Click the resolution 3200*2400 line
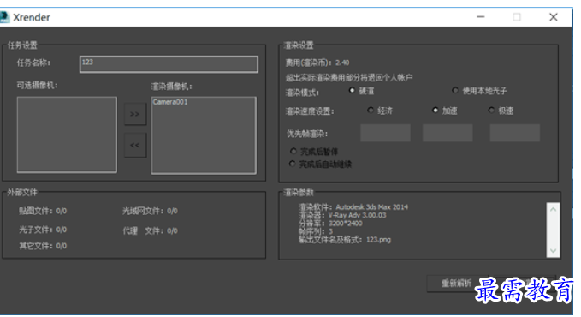581x317 pixels. pos(330,224)
